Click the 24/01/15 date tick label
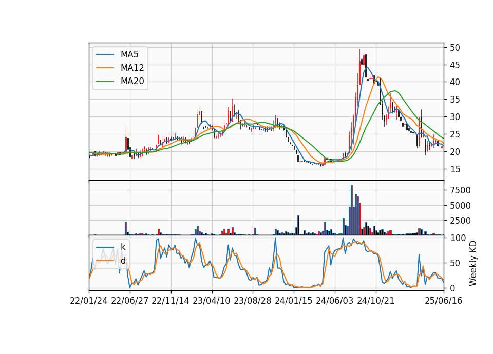This screenshot has height=354, width=493. coord(294,301)
